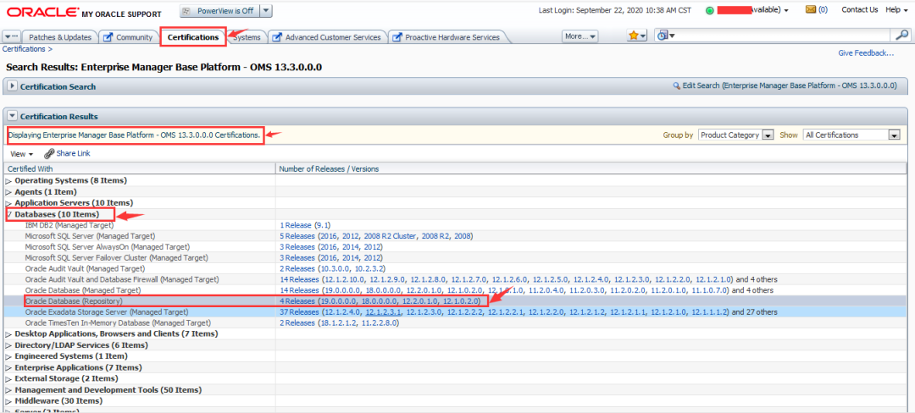Collapse the Certification Results panel

point(12,117)
